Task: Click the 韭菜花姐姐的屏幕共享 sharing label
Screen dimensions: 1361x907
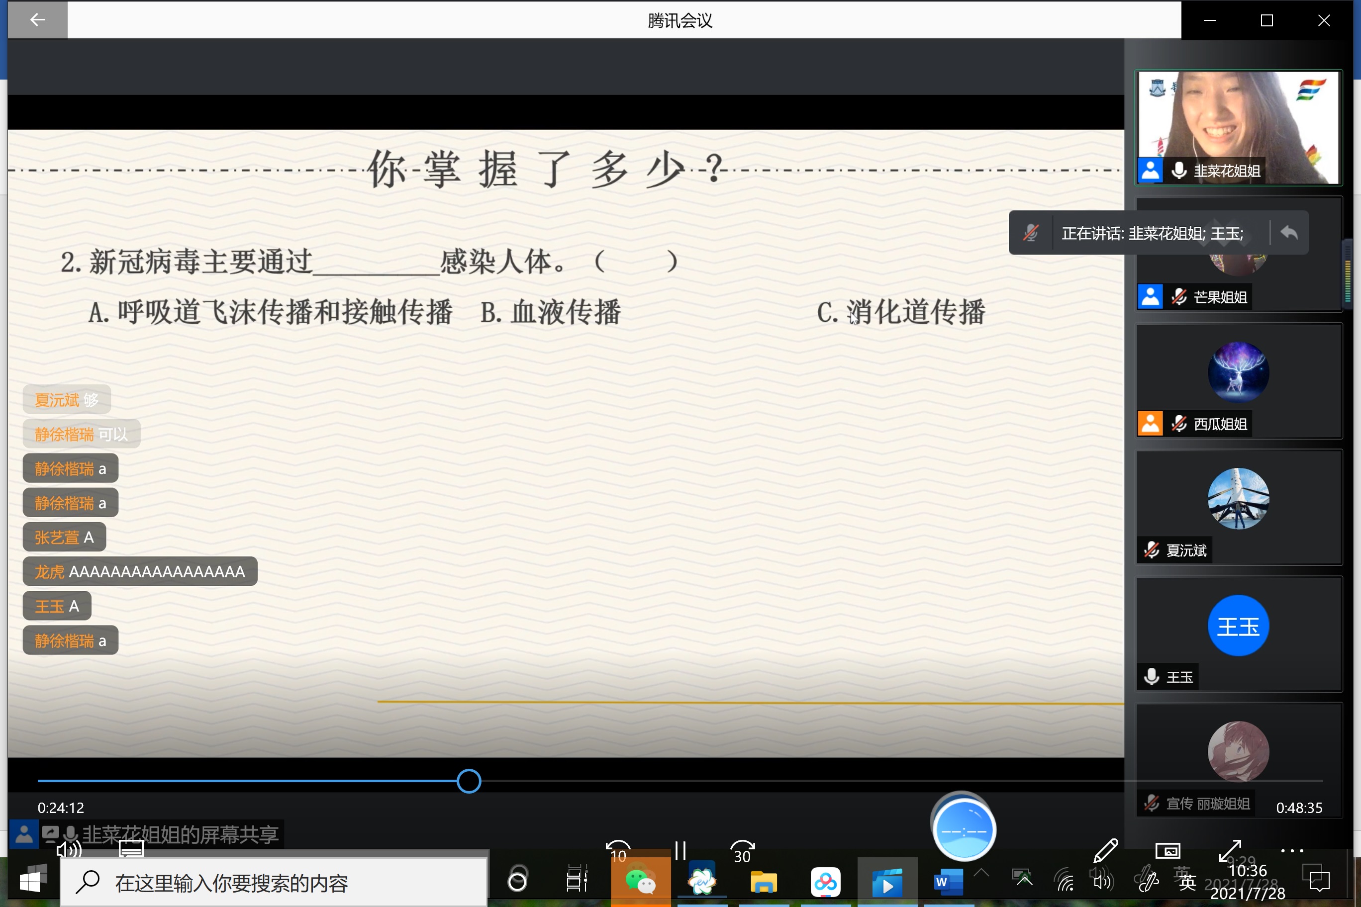Action: click(180, 835)
